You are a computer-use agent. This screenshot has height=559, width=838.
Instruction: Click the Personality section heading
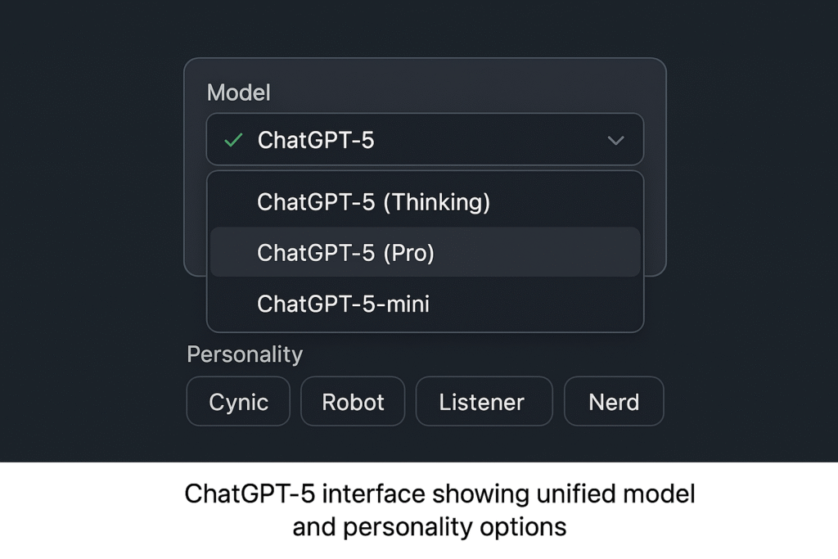pyautogui.click(x=245, y=354)
